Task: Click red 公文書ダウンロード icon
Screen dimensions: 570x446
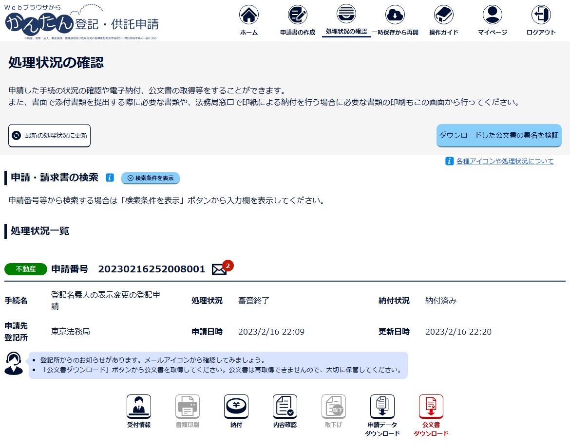Action: click(x=431, y=407)
